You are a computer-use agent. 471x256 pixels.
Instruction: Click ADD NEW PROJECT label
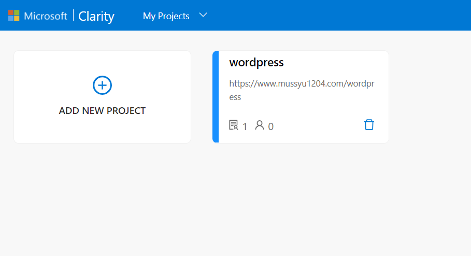(102, 110)
